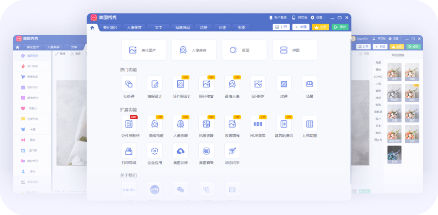Switch to the 贴纸饰品 tab

pos(182,27)
